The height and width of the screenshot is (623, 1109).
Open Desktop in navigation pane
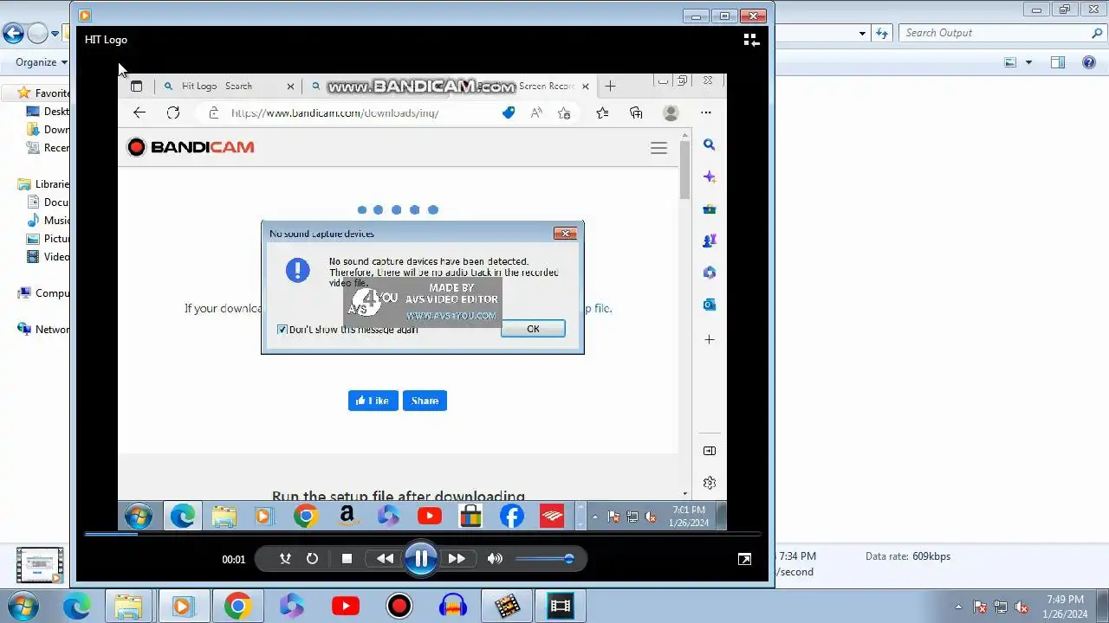click(x=49, y=111)
